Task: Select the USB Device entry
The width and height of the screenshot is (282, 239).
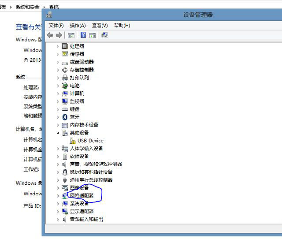Action: 90,141
